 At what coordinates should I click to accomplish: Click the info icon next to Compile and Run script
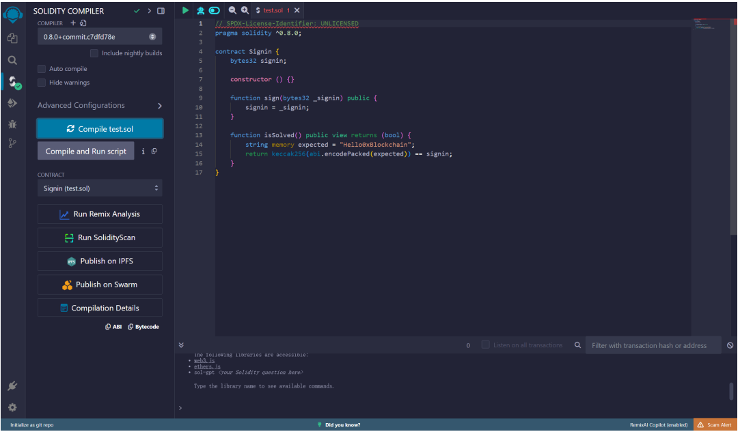click(x=143, y=151)
